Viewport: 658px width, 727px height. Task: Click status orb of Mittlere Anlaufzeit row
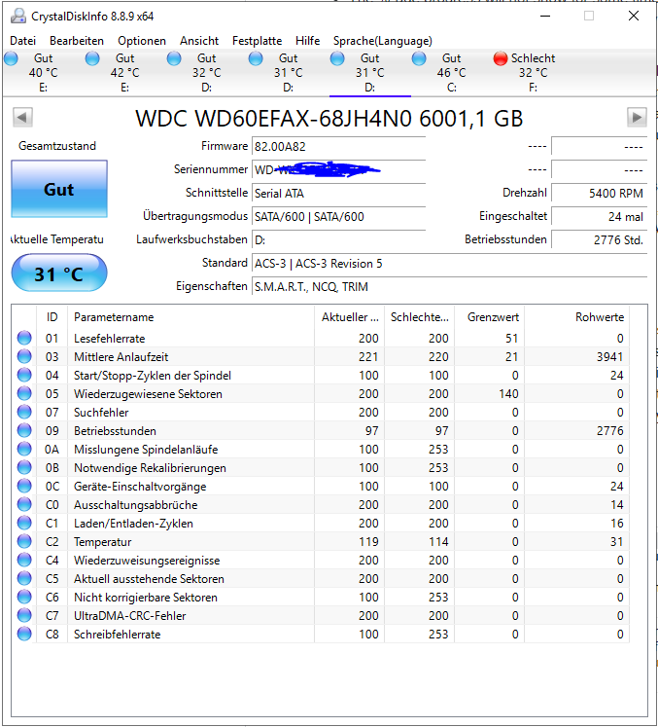tap(24, 356)
